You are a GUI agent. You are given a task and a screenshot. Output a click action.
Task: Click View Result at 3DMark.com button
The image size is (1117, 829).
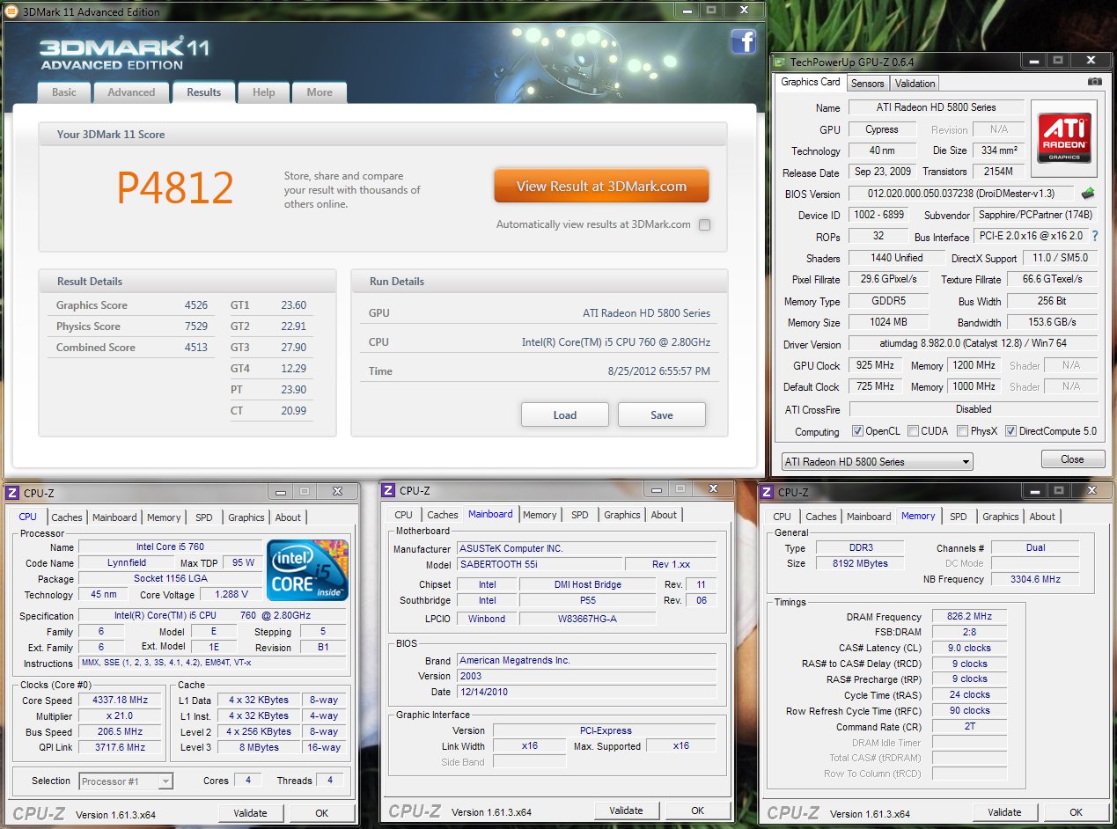pos(601,186)
